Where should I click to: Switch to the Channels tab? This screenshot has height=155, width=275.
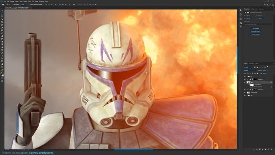coord(251,64)
